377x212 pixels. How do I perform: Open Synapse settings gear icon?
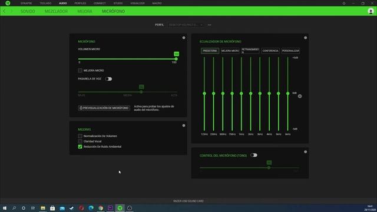coord(344,4)
